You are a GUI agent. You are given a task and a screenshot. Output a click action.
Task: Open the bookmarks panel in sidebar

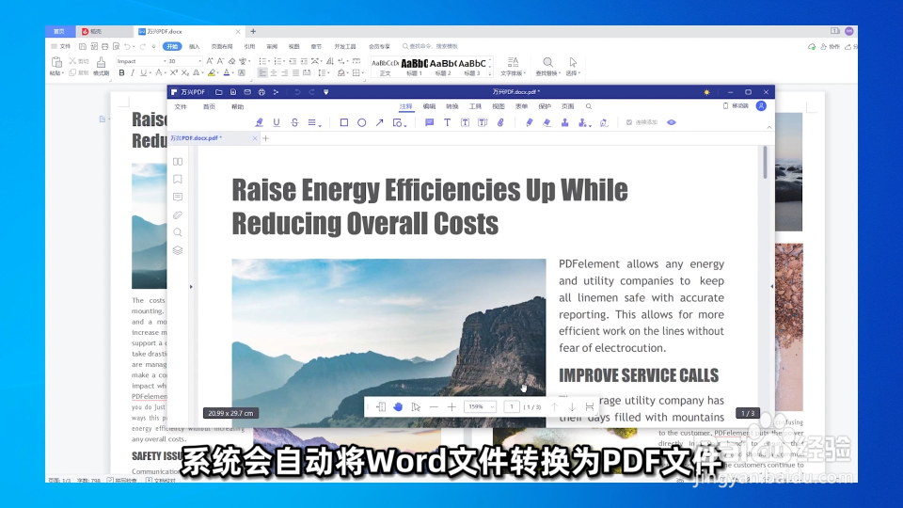(178, 179)
